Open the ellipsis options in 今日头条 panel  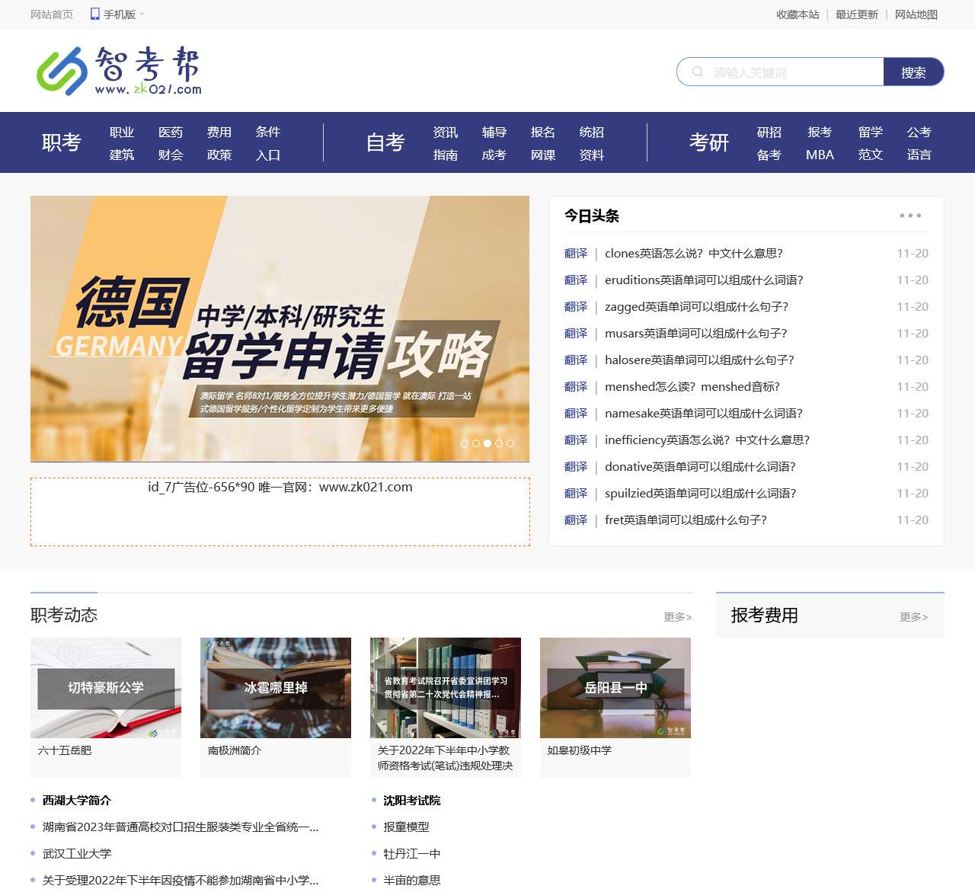pos(909,216)
